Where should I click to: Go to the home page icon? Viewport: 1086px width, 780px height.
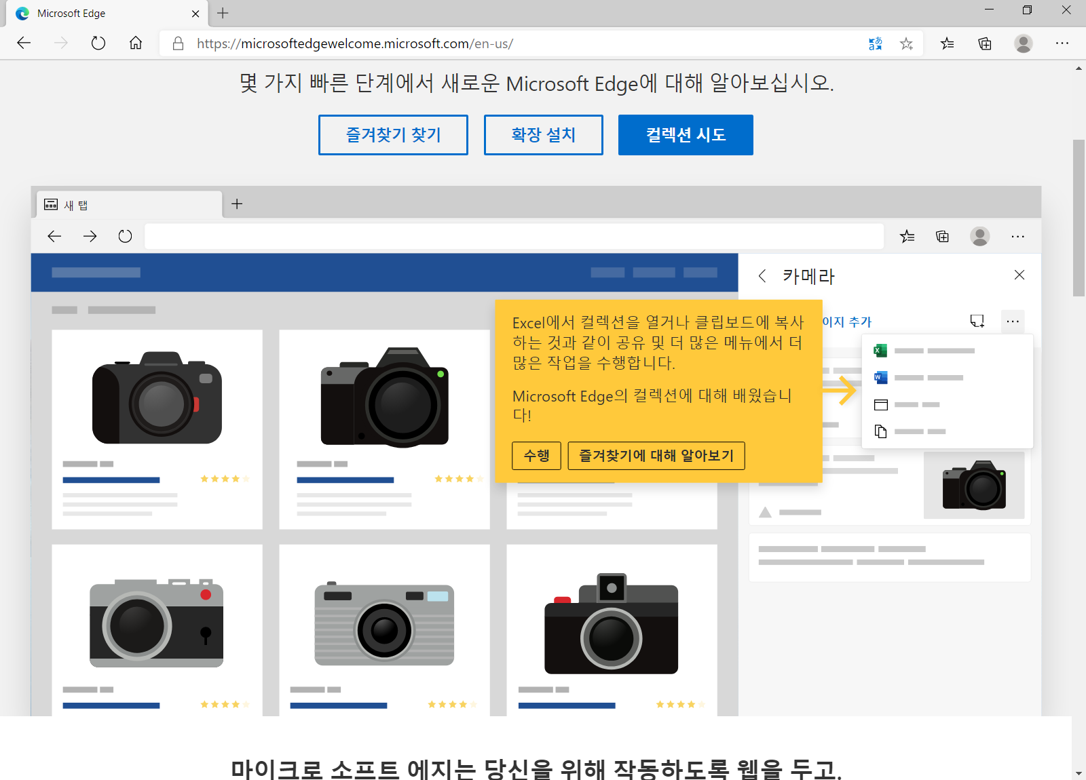[x=136, y=43]
